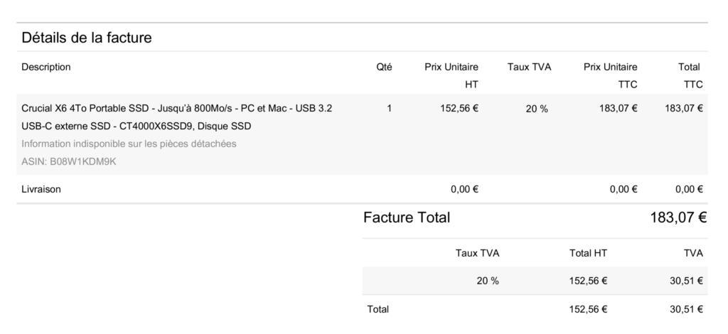This screenshot has width=728, height=334.
Task: Click the TVA column header in summary
Action: click(693, 253)
